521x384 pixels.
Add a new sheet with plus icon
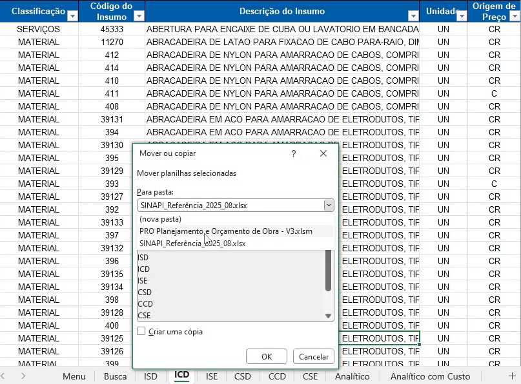click(512, 376)
